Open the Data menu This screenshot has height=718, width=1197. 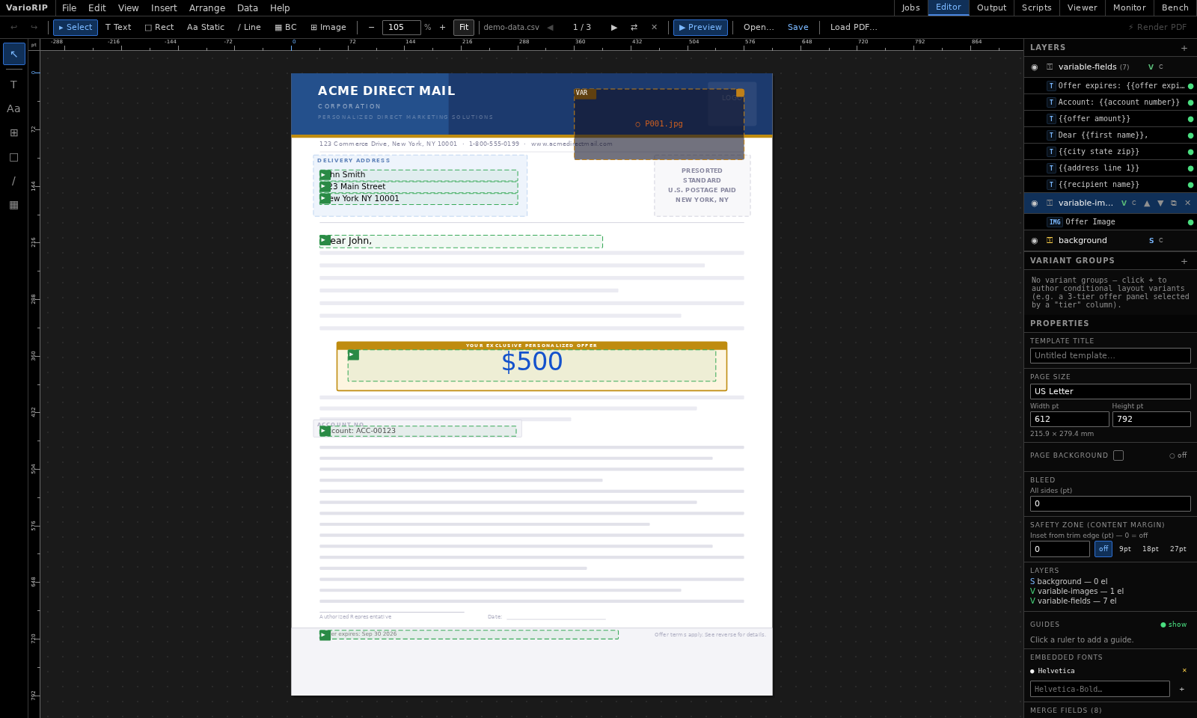pyautogui.click(x=248, y=8)
